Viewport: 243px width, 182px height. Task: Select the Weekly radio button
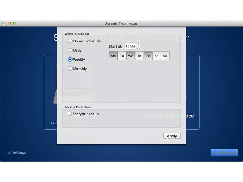[x=70, y=59]
